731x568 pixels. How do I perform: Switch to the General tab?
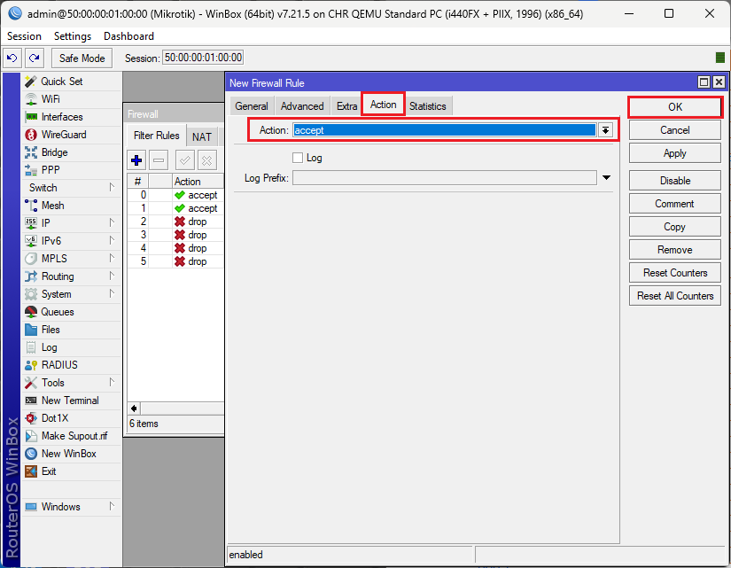[252, 106]
